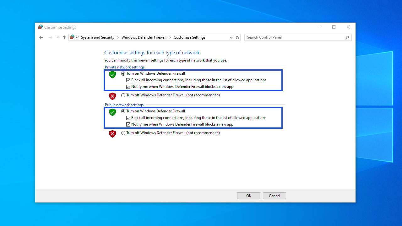
Task: Toggle Block all incoming connections for Private network
Action: click(x=128, y=80)
